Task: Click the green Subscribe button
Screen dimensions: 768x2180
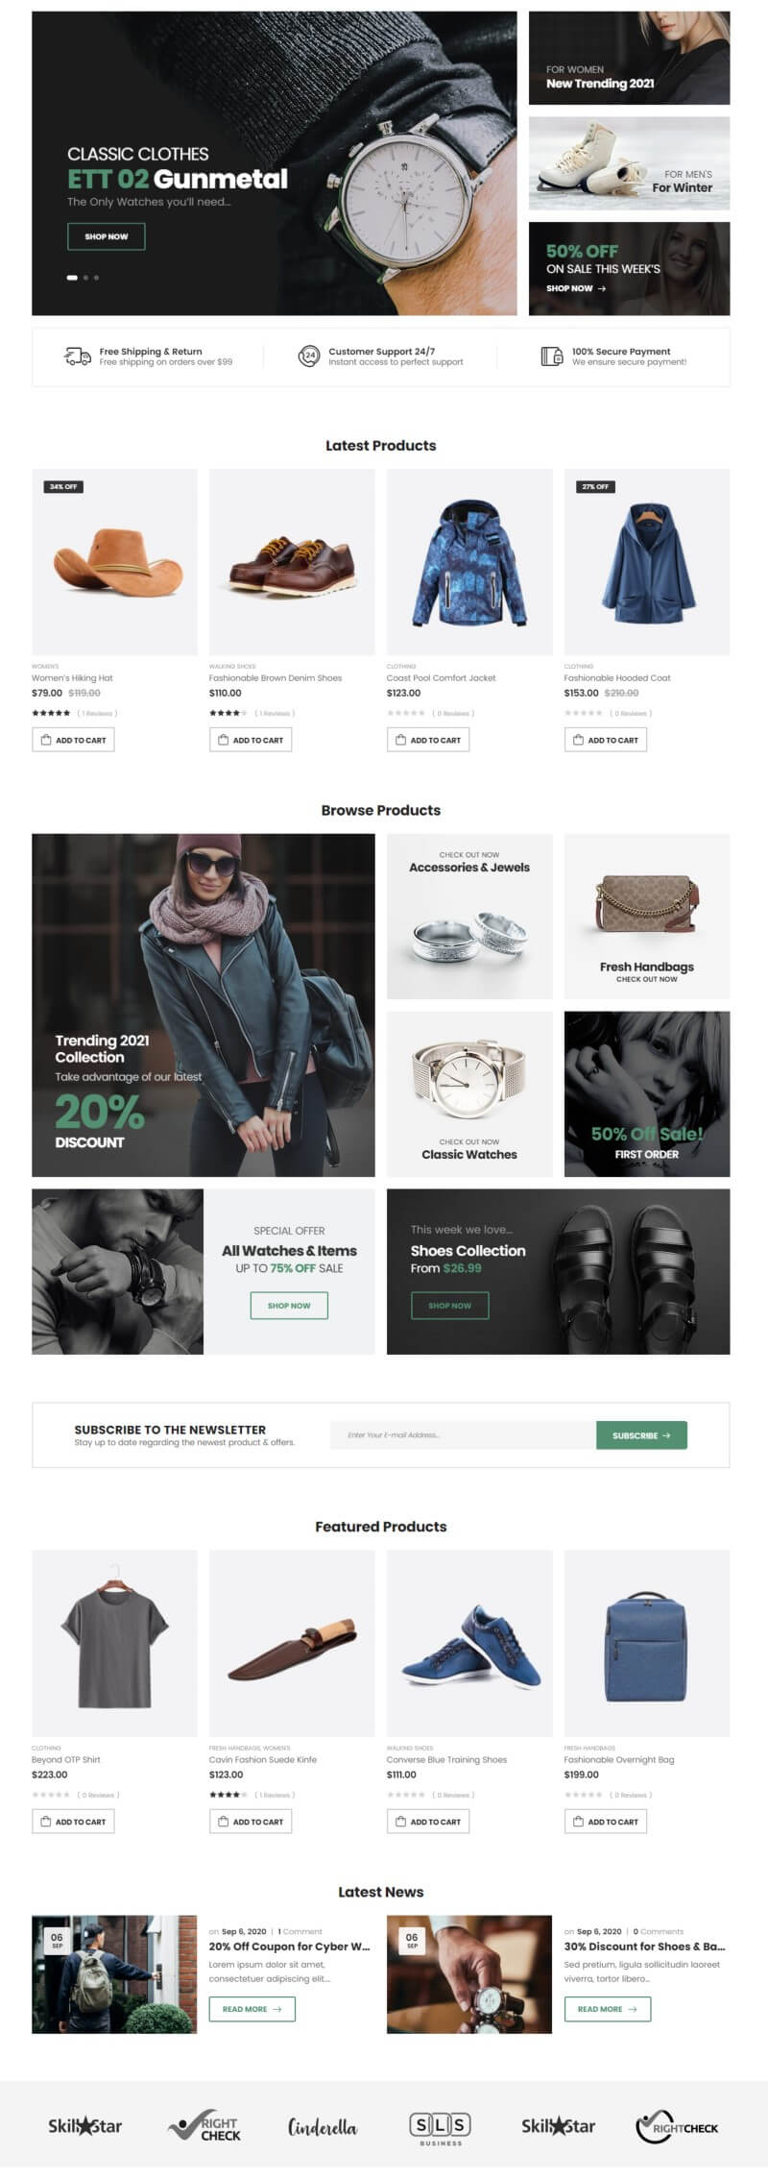Action: point(641,1435)
